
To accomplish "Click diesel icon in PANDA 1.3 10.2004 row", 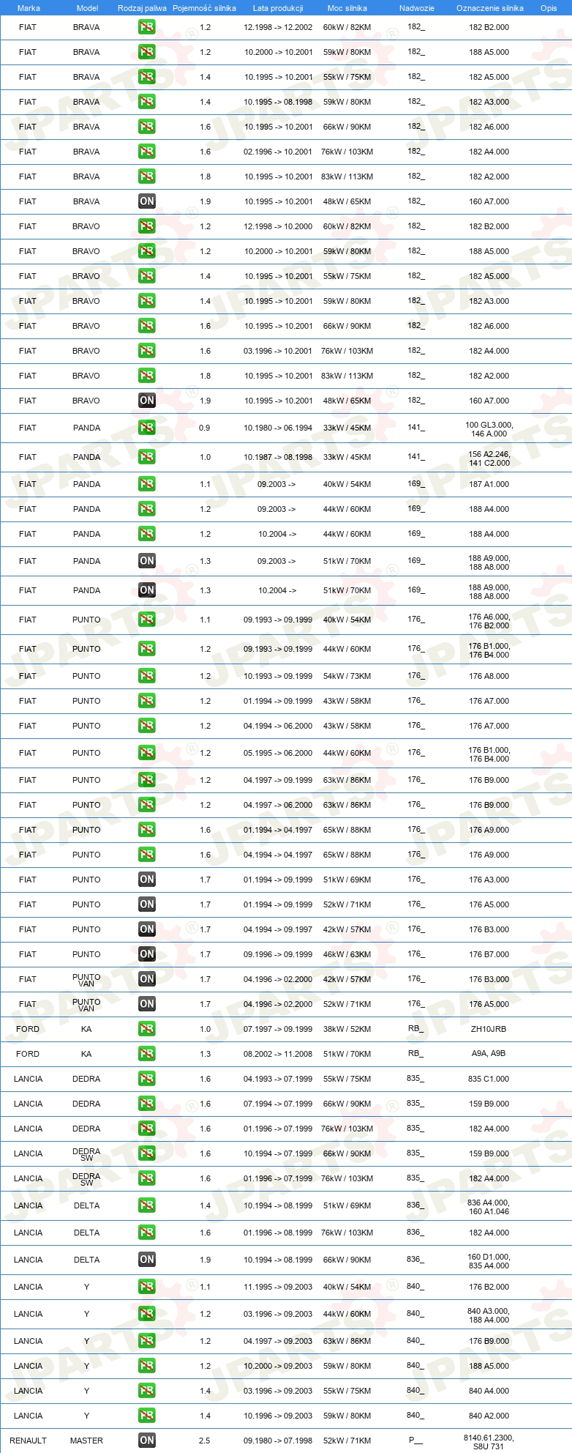I will pyautogui.click(x=147, y=590).
